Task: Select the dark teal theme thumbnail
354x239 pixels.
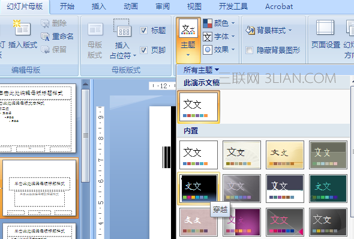Action: pyautogui.click(x=328, y=188)
